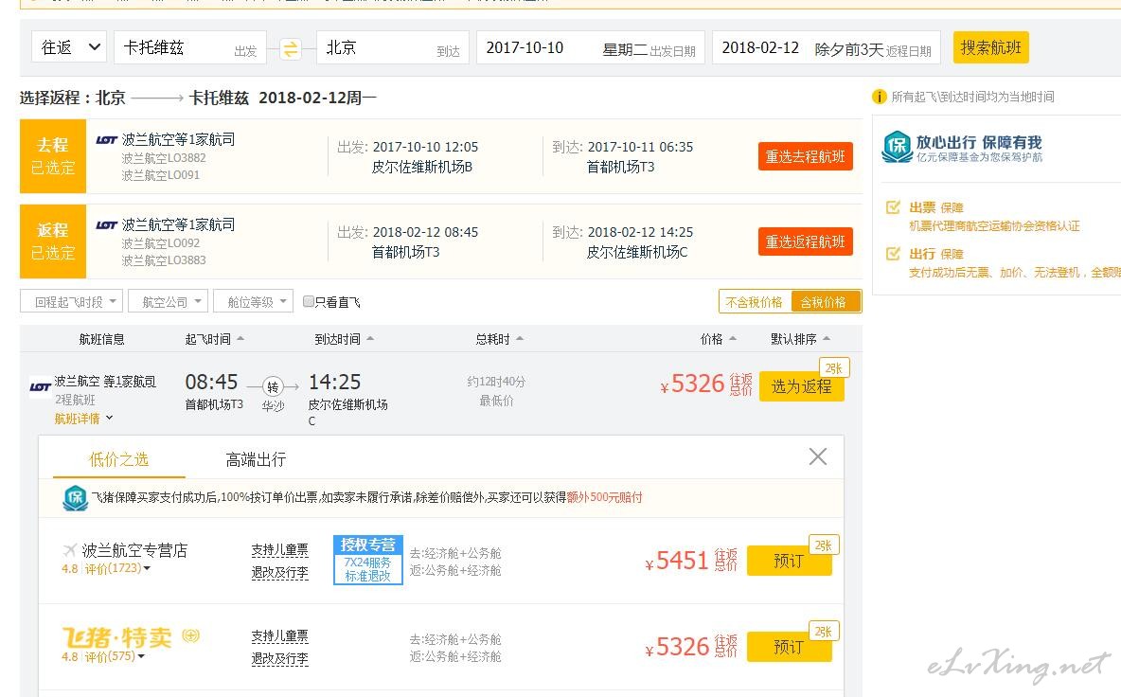Switch to 不含税价格 price display
The width and height of the screenshot is (1121, 697).
pos(755,302)
